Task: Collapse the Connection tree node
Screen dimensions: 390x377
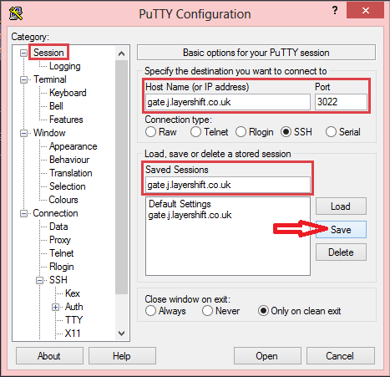Action: point(24,213)
